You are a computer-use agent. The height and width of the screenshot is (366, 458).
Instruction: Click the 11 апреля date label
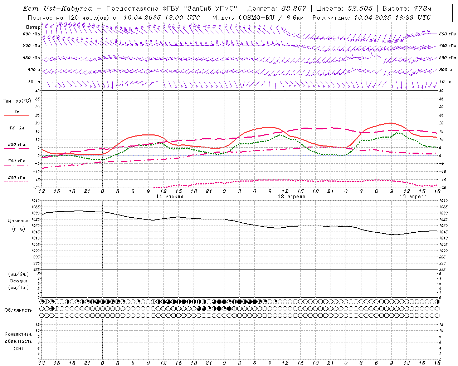tap(170, 197)
